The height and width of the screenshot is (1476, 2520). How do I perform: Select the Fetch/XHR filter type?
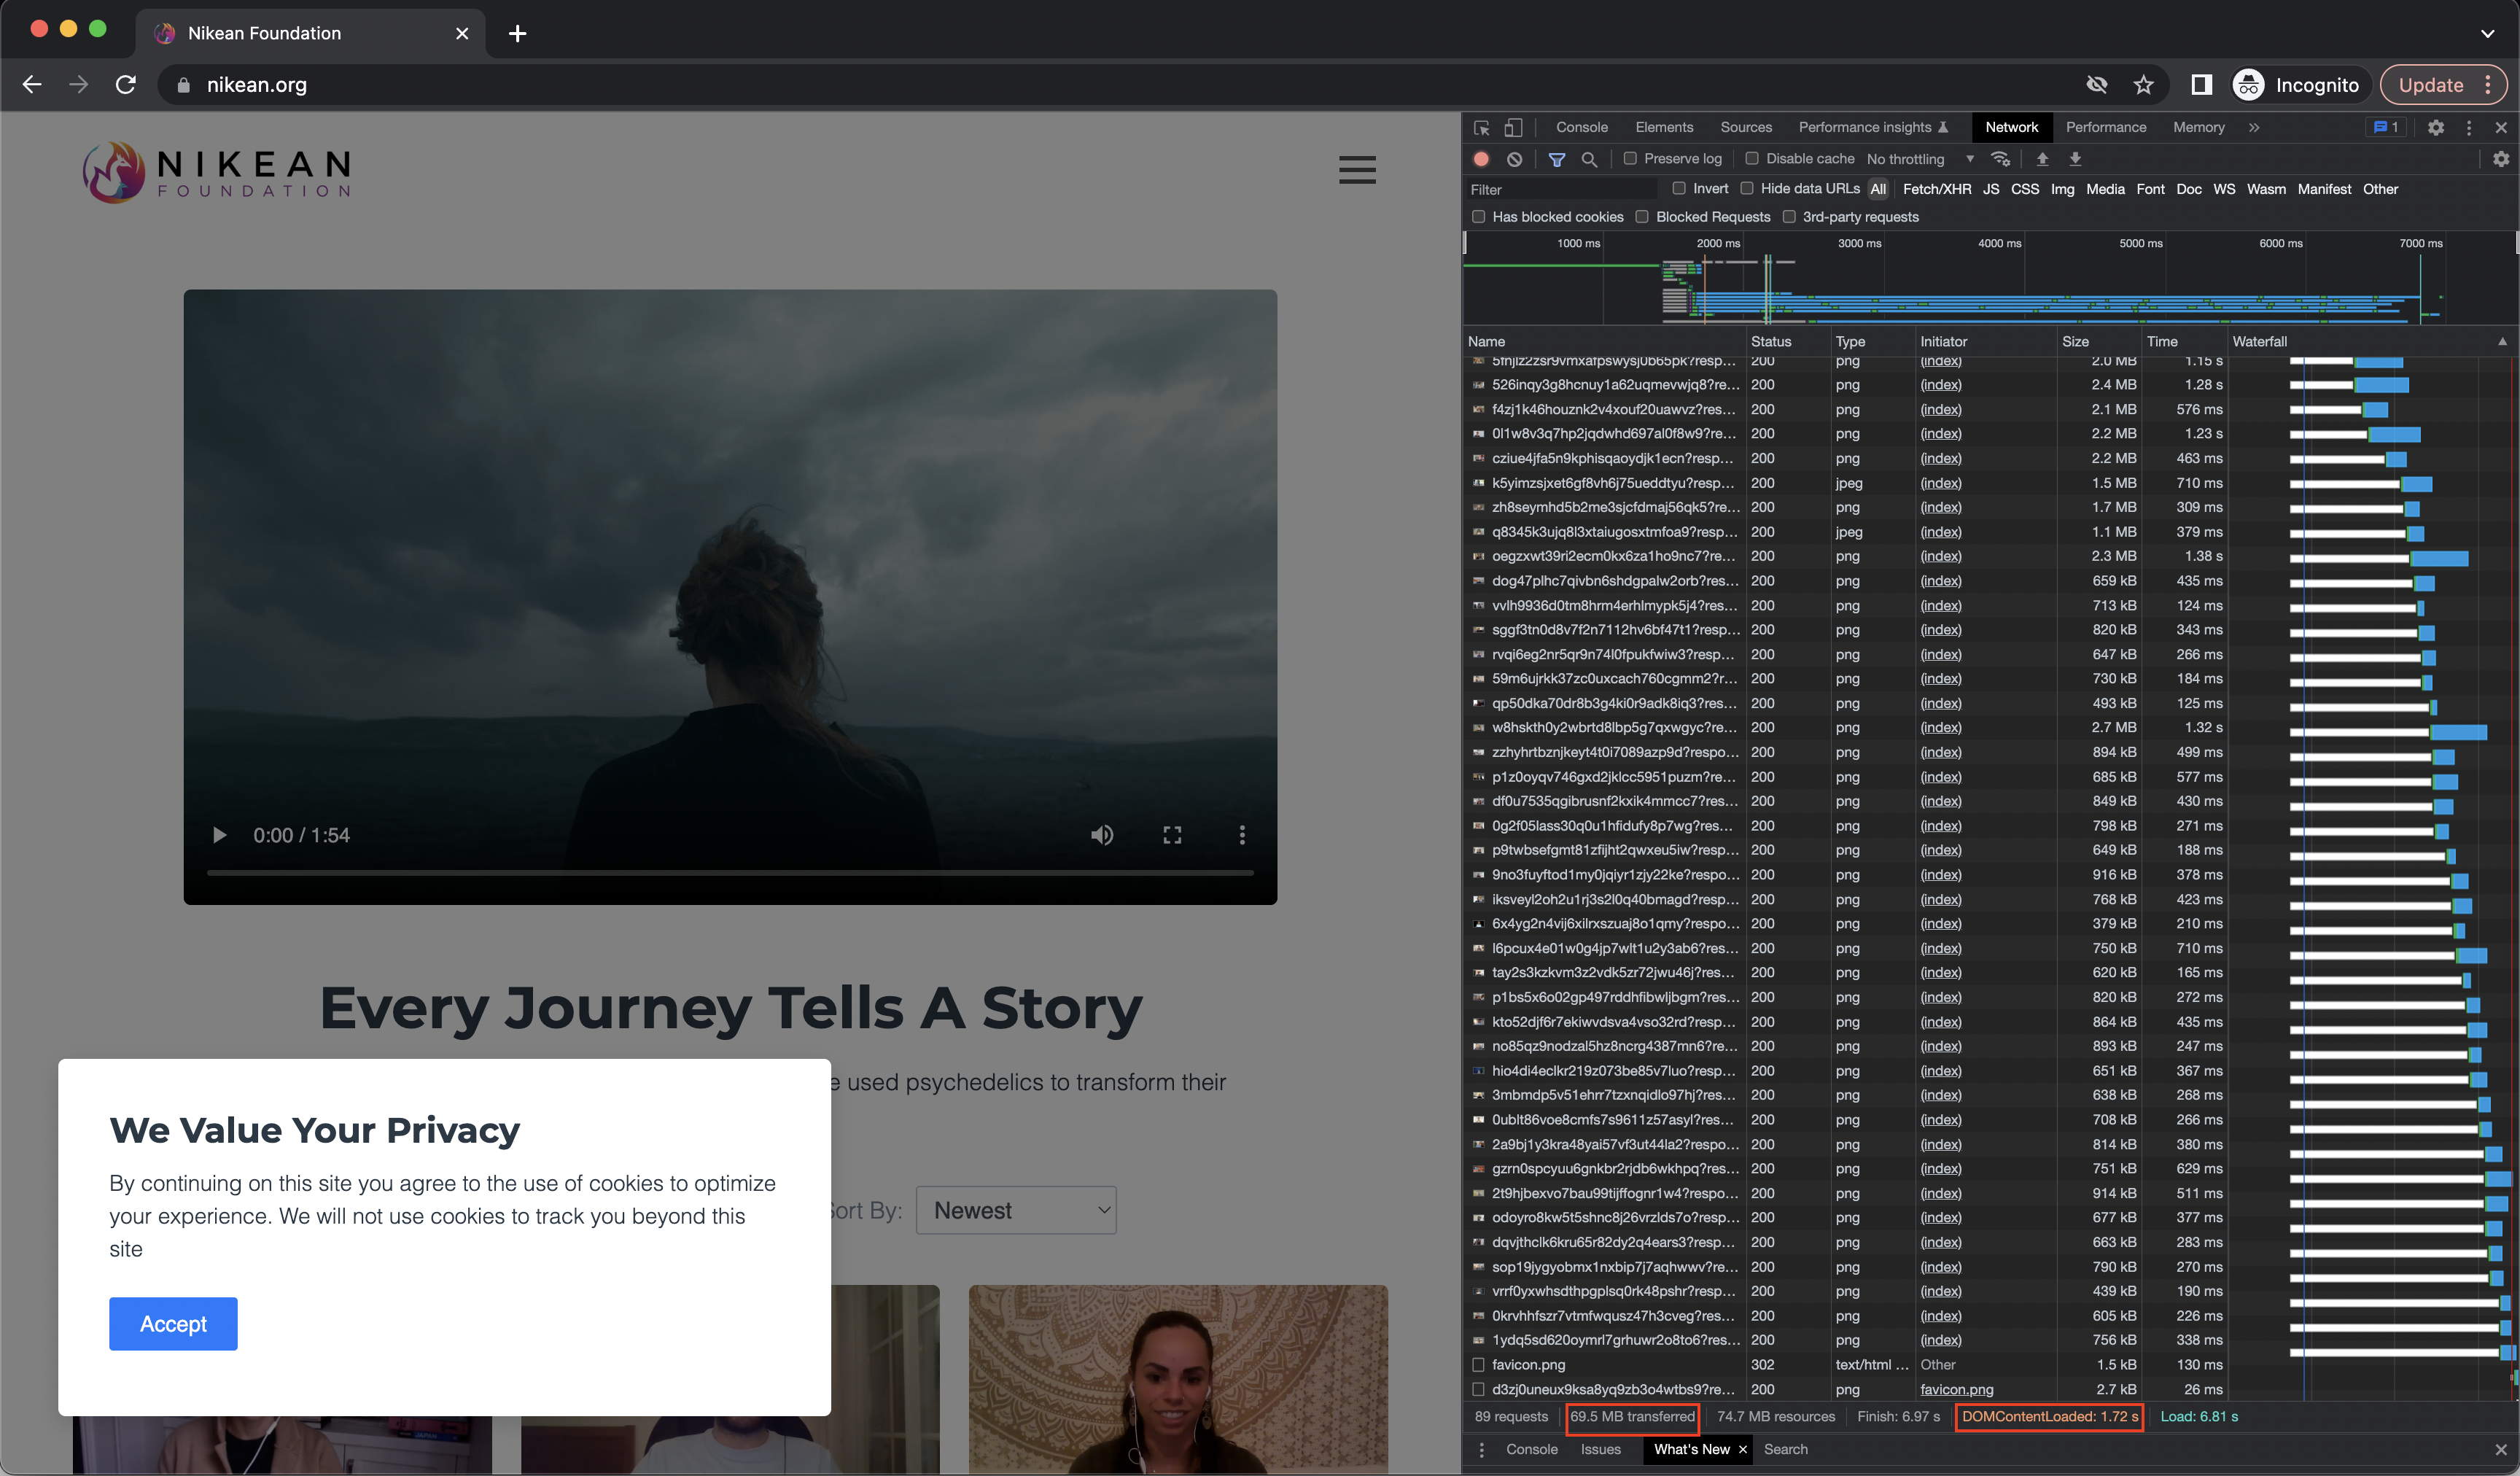[1936, 189]
